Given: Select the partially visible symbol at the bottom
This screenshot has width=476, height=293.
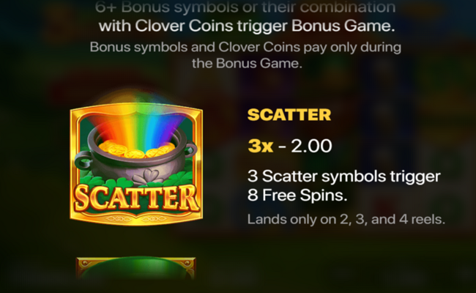Looking at the screenshot, I should [135, 268].
